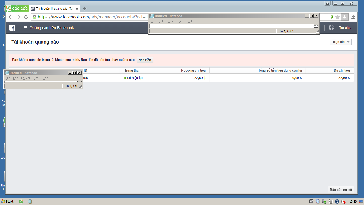
Task: Click the Show Desktop icon beside the clock
Action: (x=361, y=202)
